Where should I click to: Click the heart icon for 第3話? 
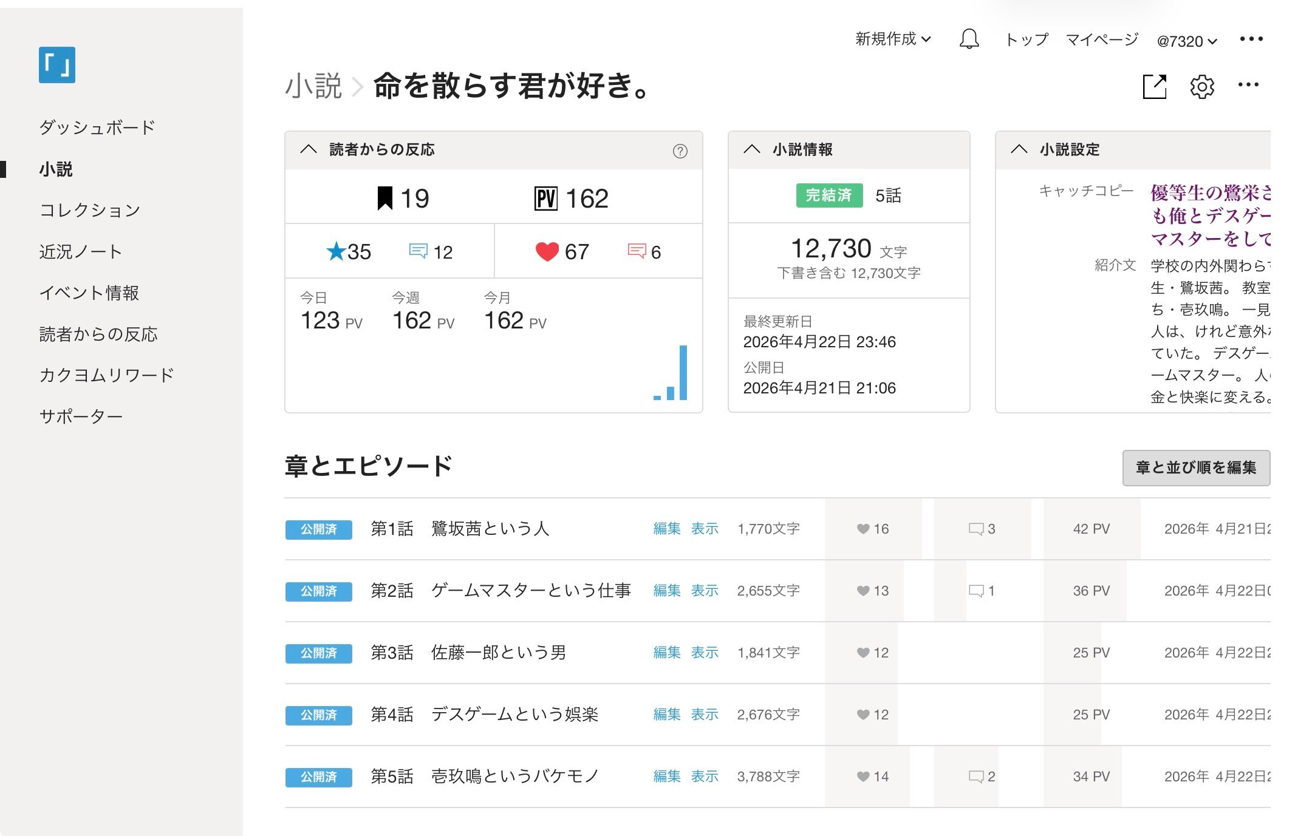click(x=863, y=653)
